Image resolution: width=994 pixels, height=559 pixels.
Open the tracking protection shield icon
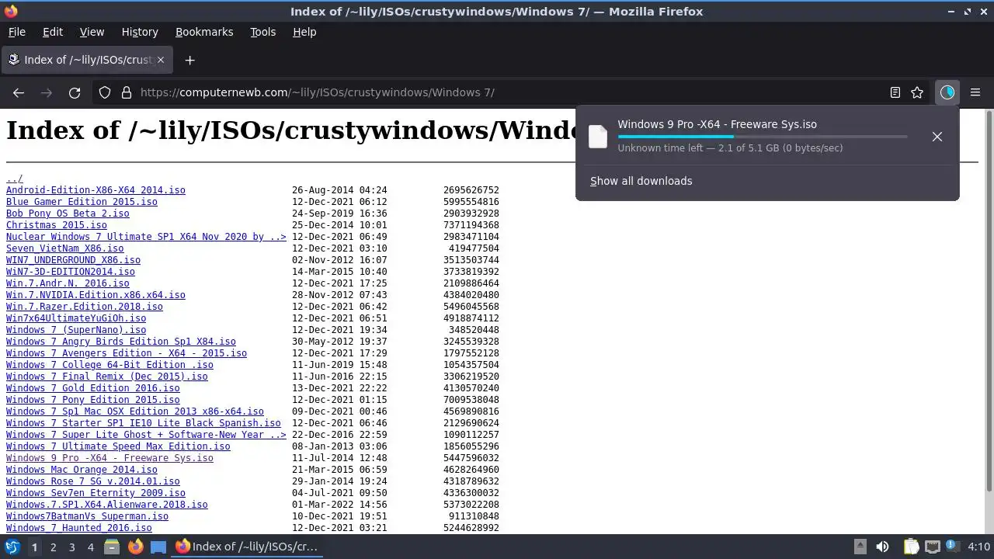point(105,92)
